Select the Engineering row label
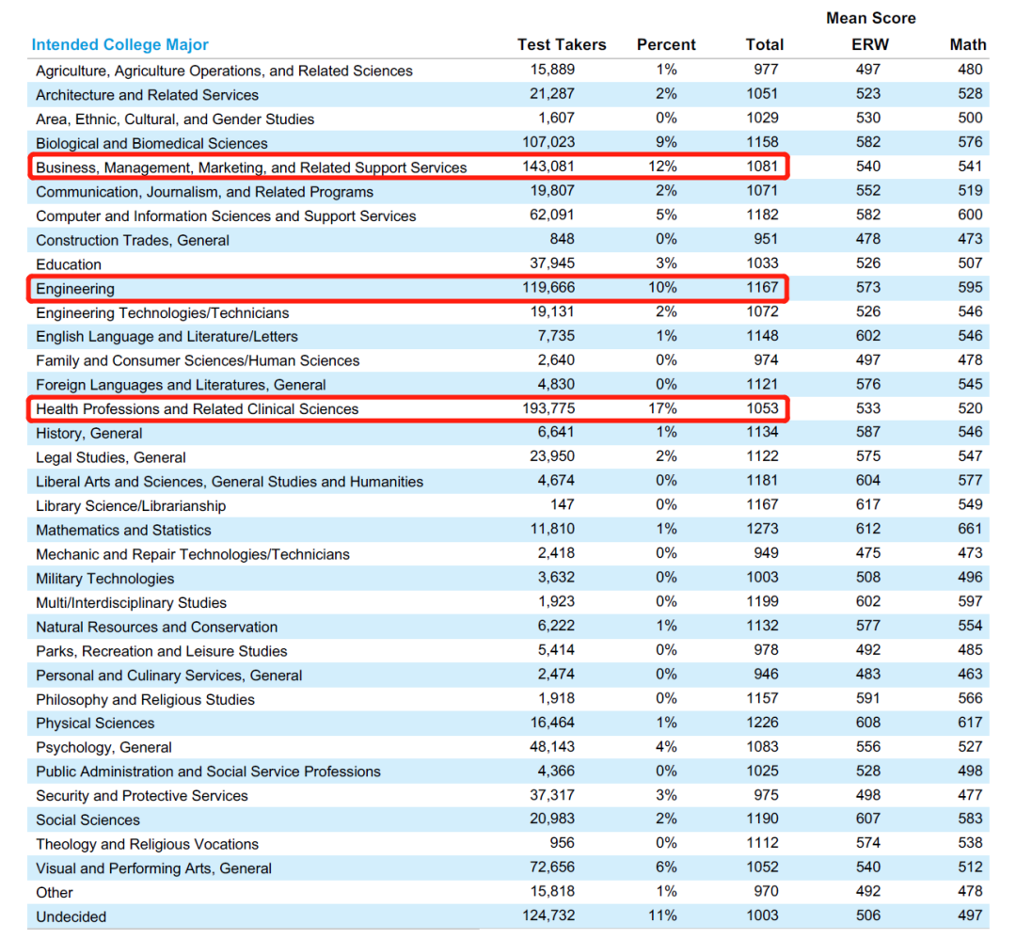The width and height of the screenshot is (1016, 939). tap(75, 289)
